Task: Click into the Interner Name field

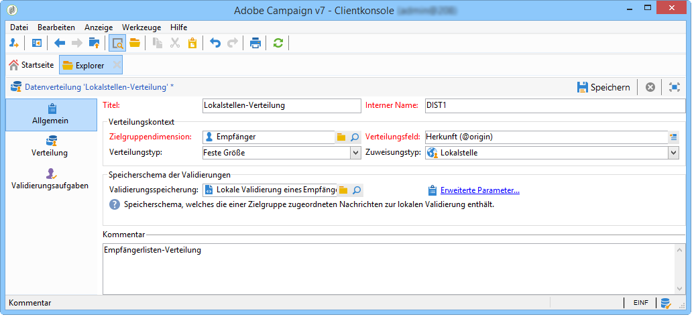Action: pos(555,105)
